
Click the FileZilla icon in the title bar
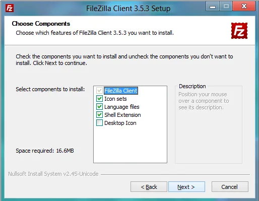click(x=10, y=8)
